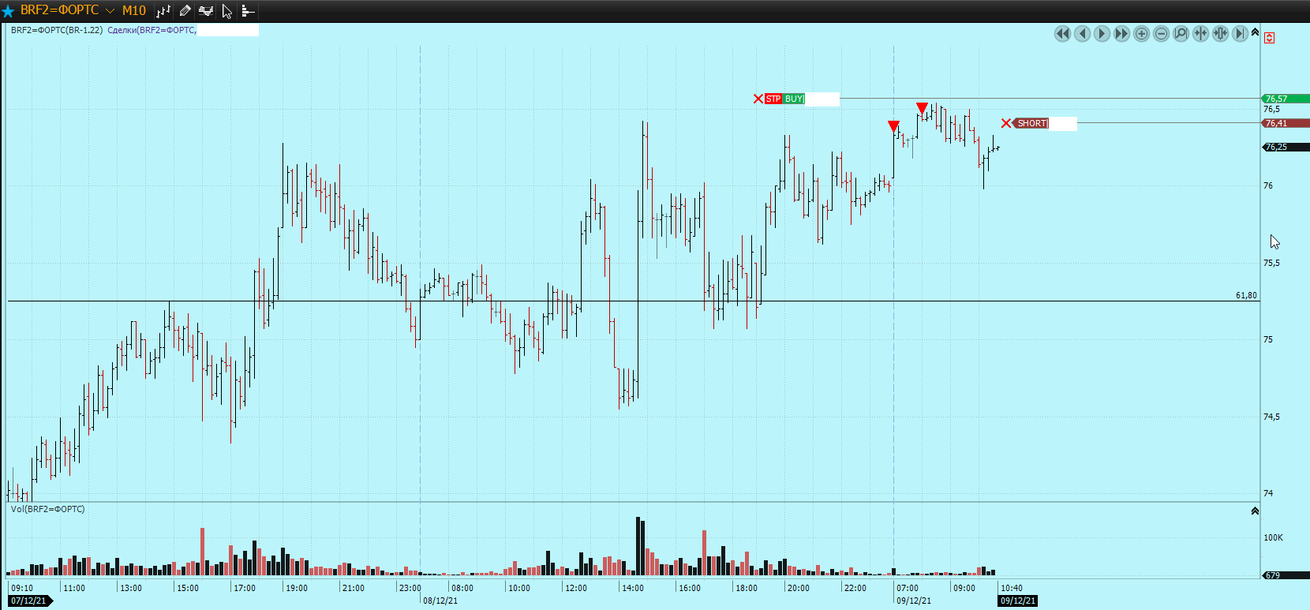
Task: Click the blue star favorite icon
Action: 9,11
